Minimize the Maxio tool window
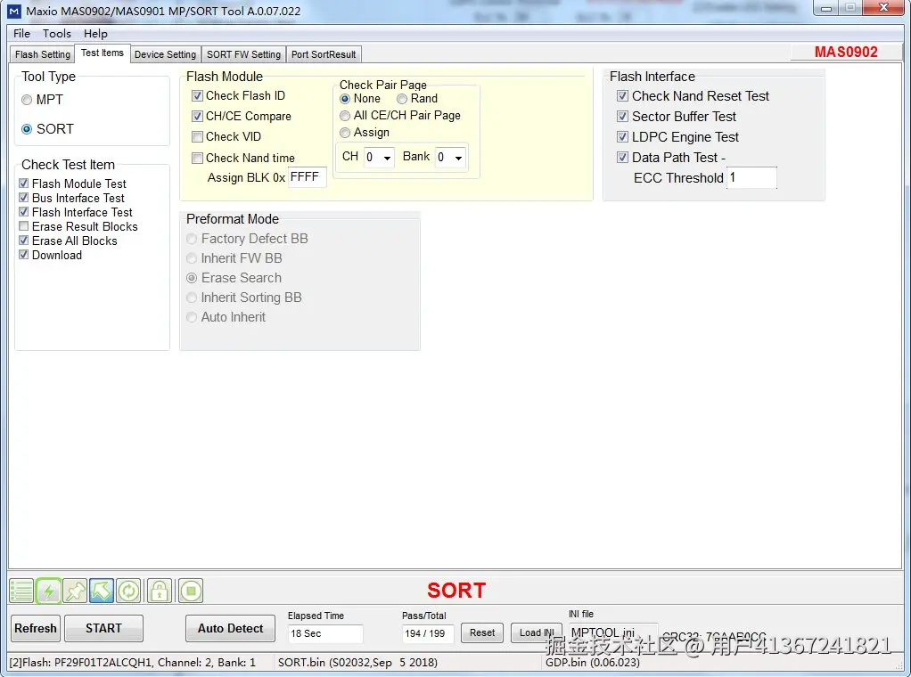Viewport: 911px width, 677px height. (826, 7)
